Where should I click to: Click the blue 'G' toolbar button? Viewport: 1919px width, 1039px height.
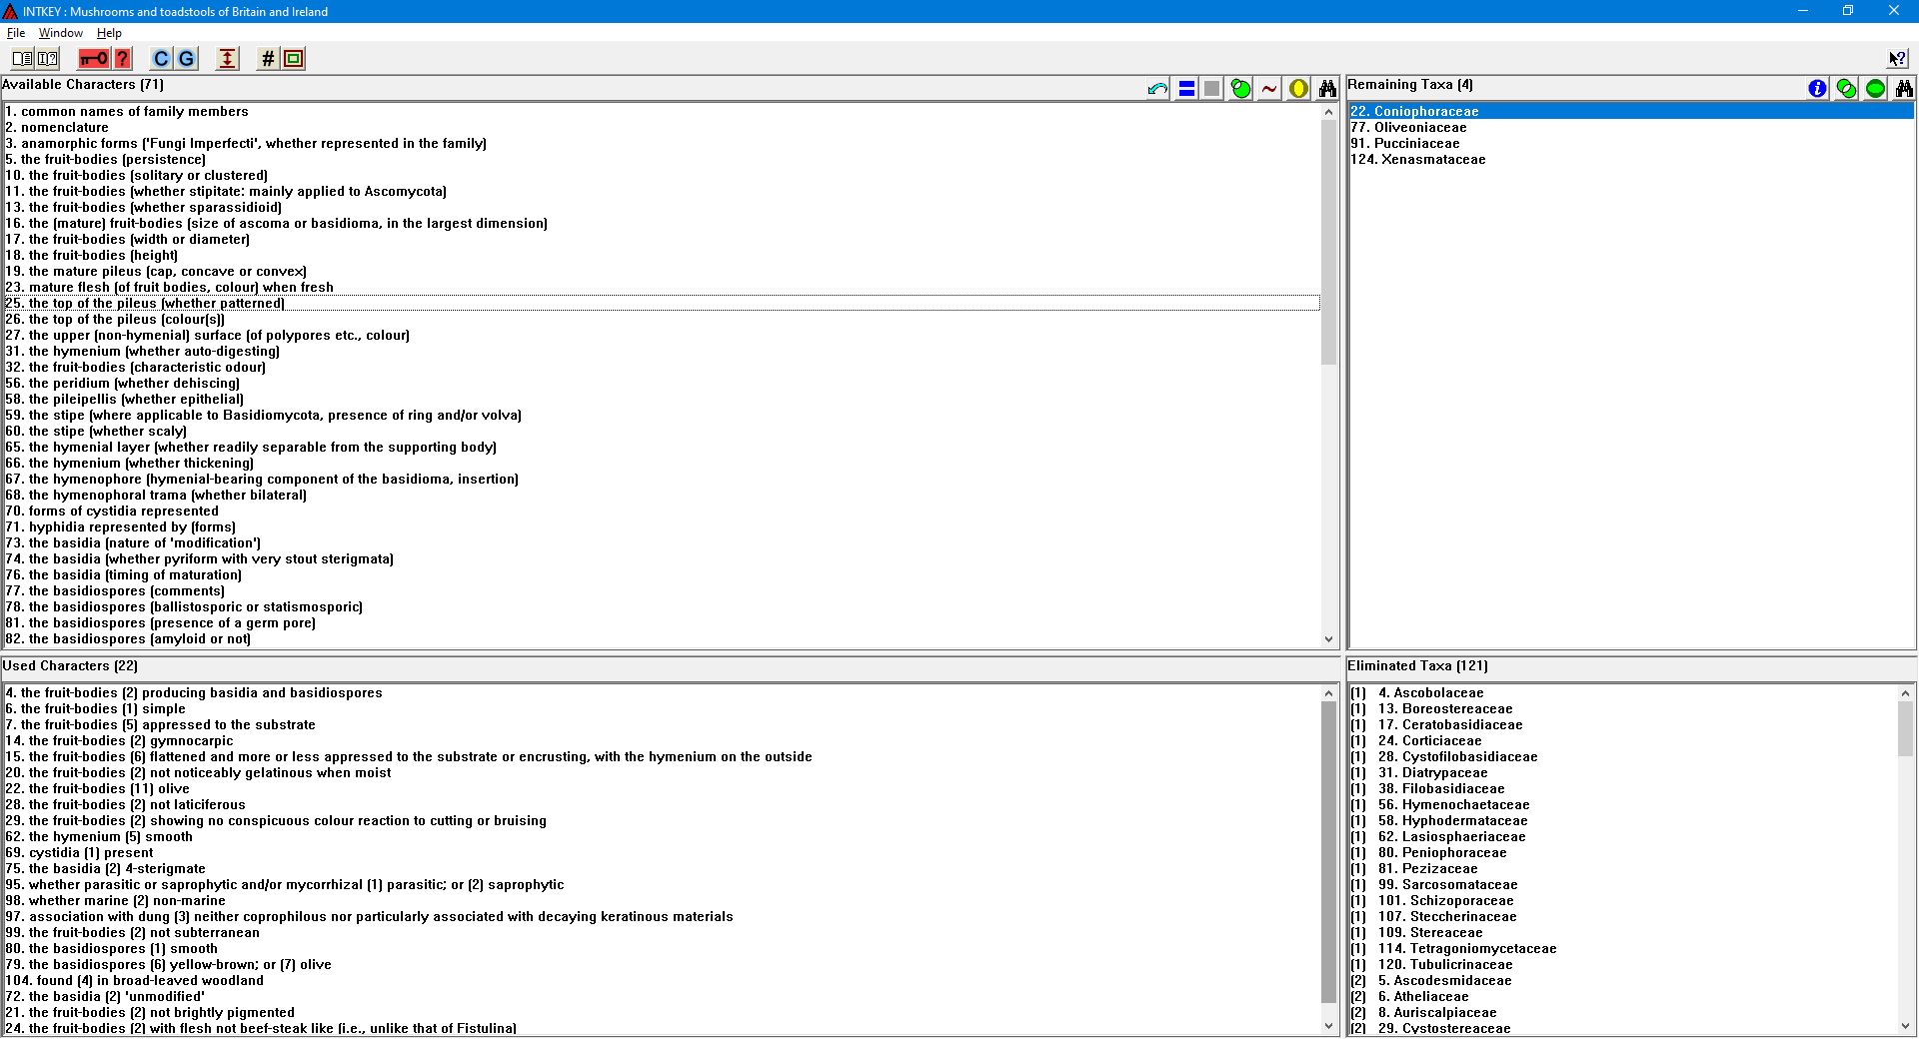coord(186,59)
